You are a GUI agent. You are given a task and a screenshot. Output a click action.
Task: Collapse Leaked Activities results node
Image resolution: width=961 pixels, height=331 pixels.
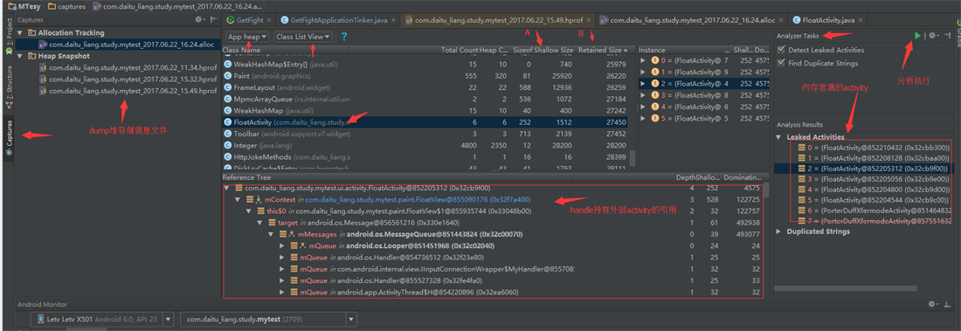[779, 137]
